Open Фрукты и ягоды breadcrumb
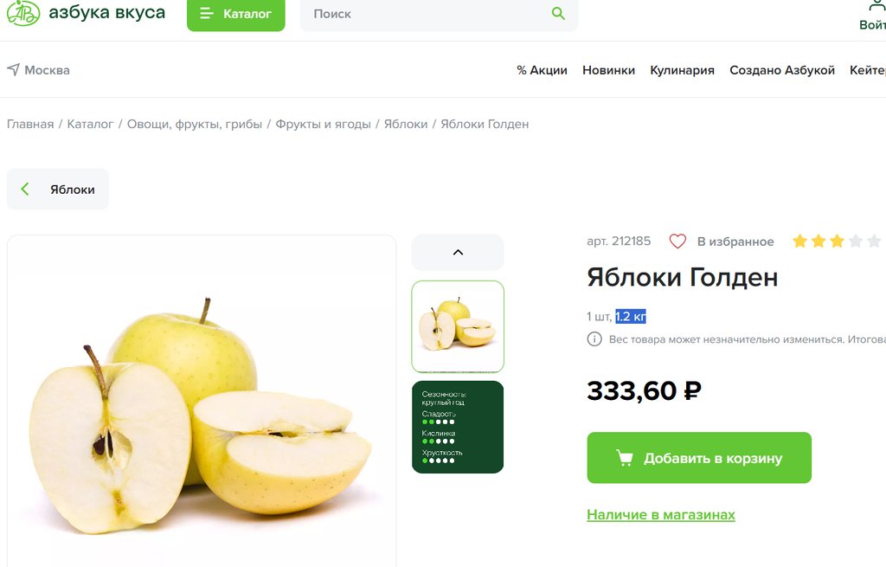Image resolution: width=886 pixels, height=567 pixels. (324, 124)
